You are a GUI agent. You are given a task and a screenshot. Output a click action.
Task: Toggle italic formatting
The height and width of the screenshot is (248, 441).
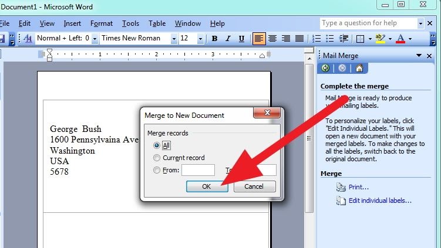(228, 39)
